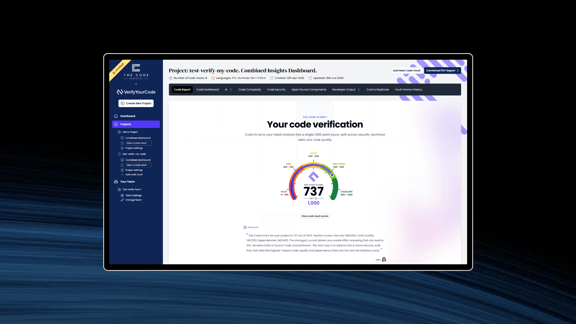Image resolution: width=576 pixels, height=324 pixels.
Task: Click the green Excellent segment of the gauge
Action: coord(335,189)
